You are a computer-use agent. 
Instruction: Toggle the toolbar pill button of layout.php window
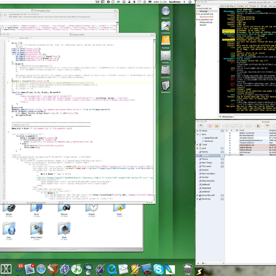tap(153, 35)
